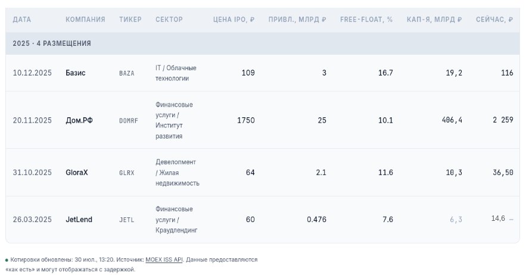Viewport: 526px width, 275px height.
Task: Click the ЦЕНА IPO column header
Action: pos(234,20)
